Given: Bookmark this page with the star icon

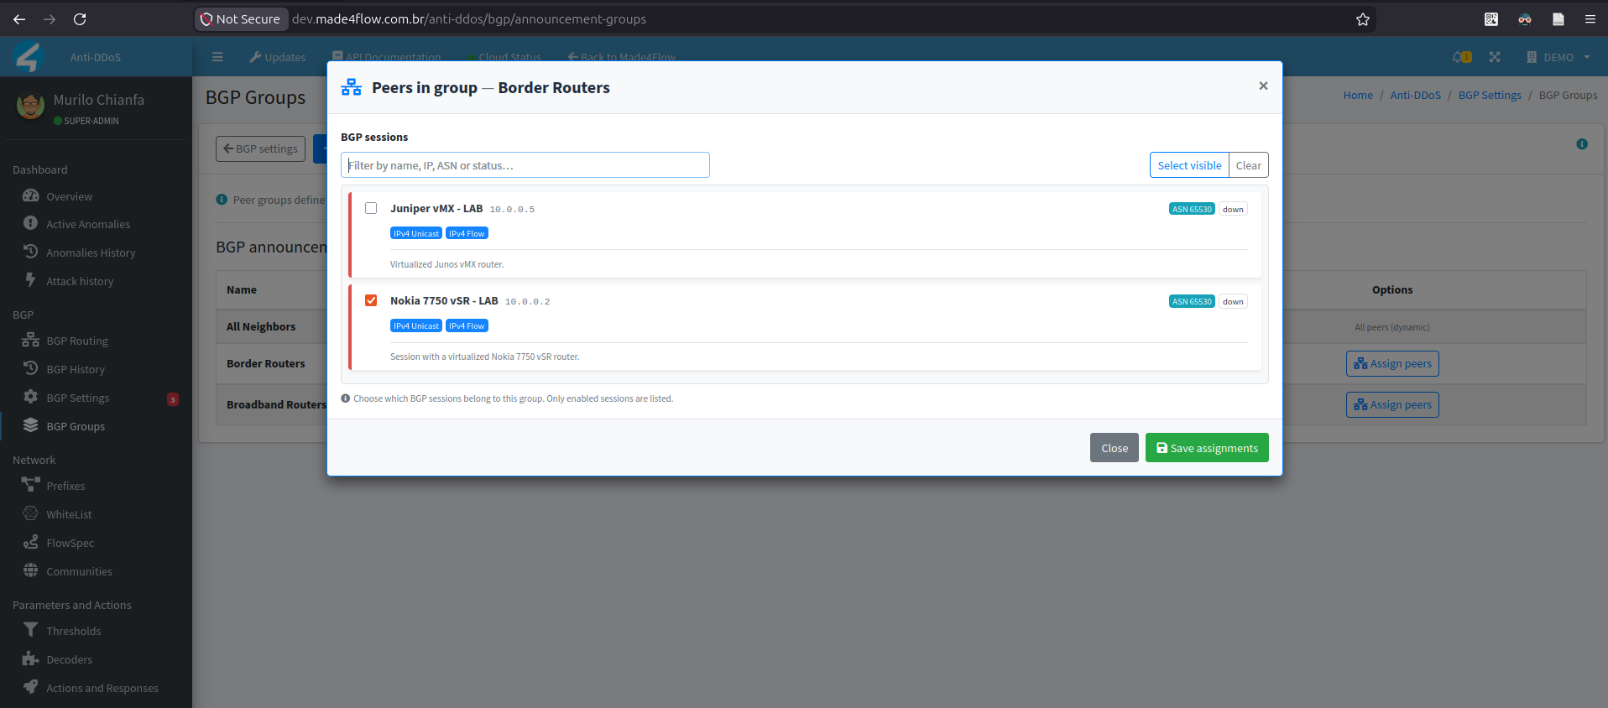Looking at the screenshot, I should point(1363,19).
